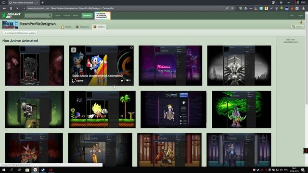Switch to the Home tab
This screenshot has width=308, height=173.
pyautogui.click(x=66, y=27)
